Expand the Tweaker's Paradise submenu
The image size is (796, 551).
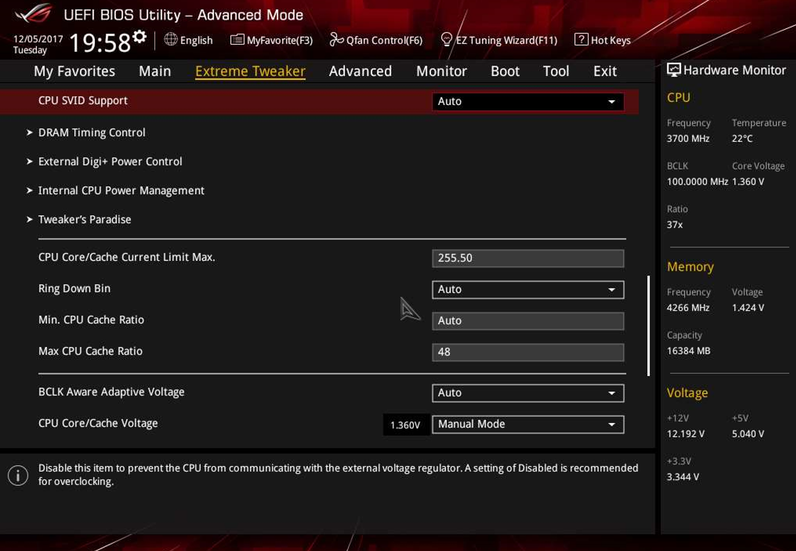pyautogui.click(x=85, y=220)
